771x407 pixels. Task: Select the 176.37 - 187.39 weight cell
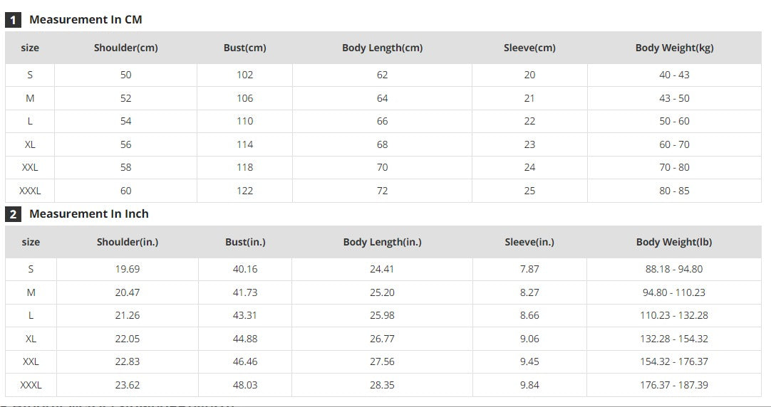tap(674, 385)
